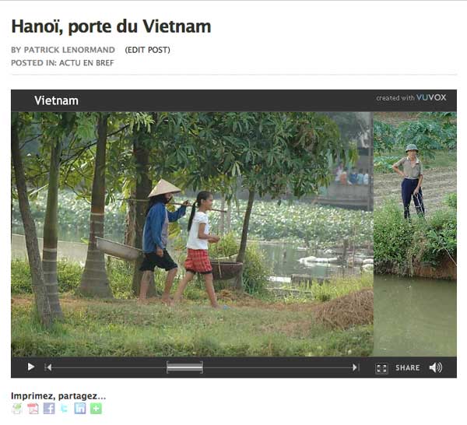This screenshot has height=425, width=467.
Task: Mute the slideshow audio speaker icon
Action: point(436,367)
